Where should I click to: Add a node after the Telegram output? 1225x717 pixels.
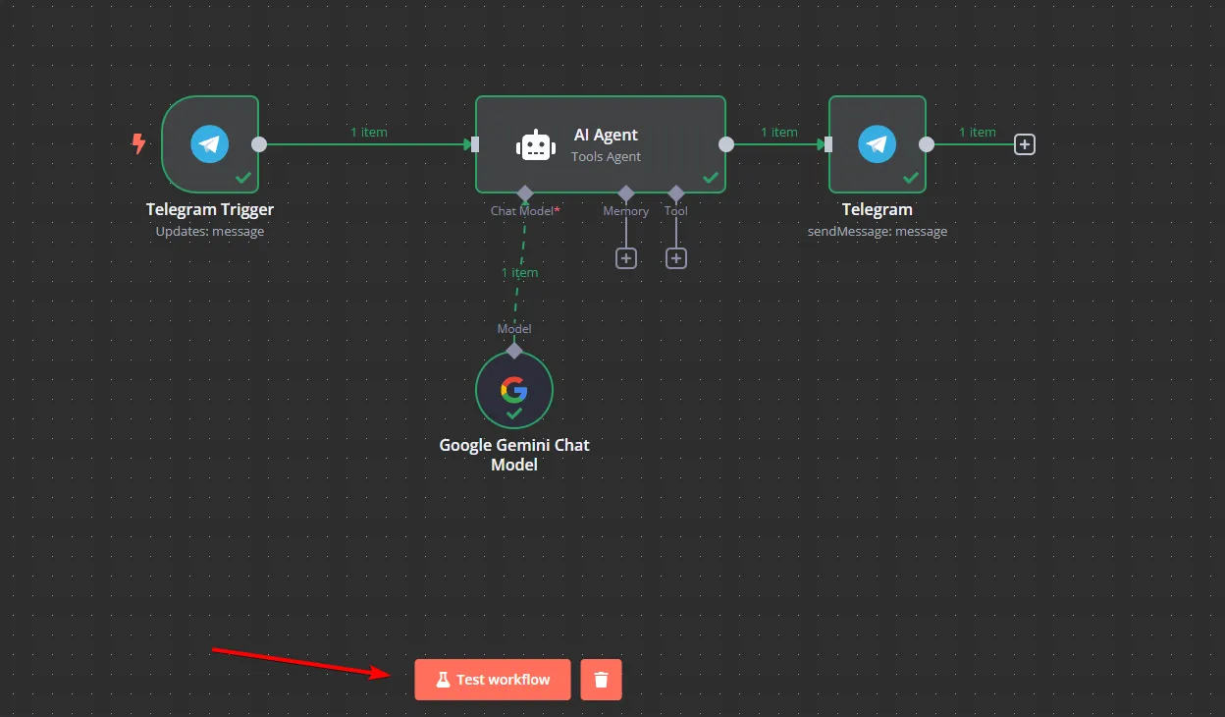1025,144
